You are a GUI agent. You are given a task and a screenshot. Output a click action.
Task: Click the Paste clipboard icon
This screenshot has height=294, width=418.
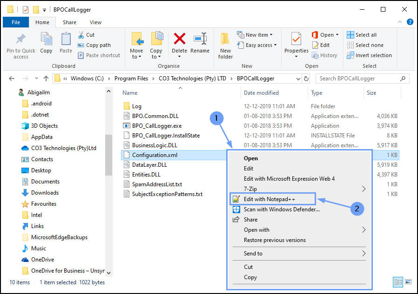(66, 39)
